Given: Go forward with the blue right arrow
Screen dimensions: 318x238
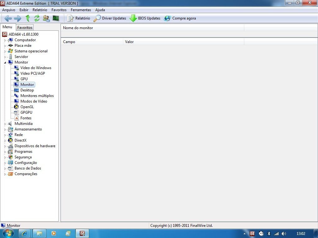Looking at the screenshot, I should [x=18, y=18].
